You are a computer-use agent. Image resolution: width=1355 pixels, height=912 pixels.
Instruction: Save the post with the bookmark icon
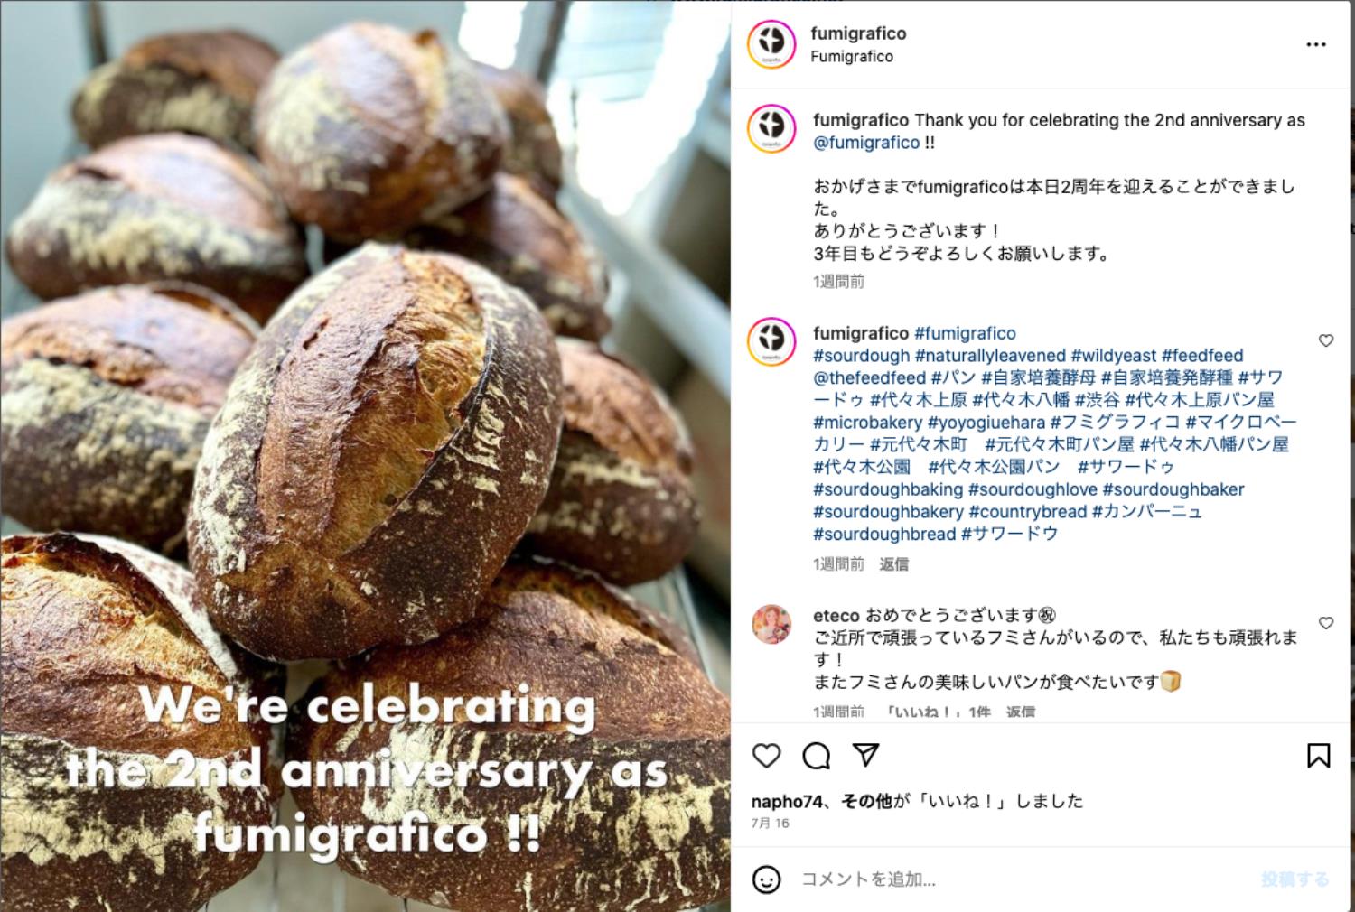pyautogui.click(x=1318, y=756)
